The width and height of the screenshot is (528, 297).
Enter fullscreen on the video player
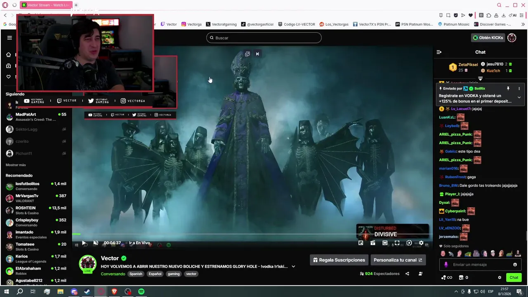tap(397, 243)
